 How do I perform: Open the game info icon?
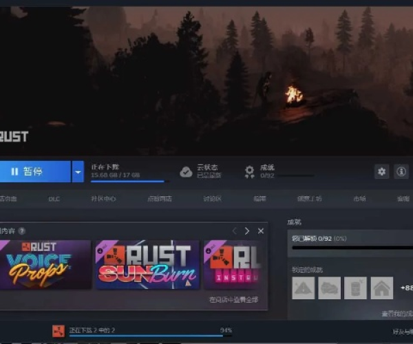pos(401,171)
